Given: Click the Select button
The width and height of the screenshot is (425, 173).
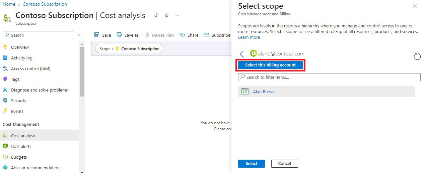Looking at the screenshot, I should tap(252, 164).
